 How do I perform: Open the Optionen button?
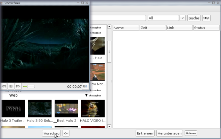point(191,133)
